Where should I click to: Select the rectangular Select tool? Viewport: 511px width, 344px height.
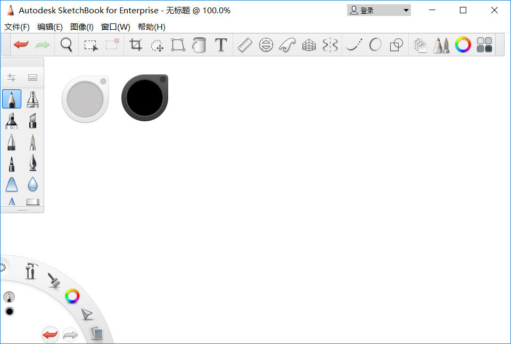pos(91,45)
